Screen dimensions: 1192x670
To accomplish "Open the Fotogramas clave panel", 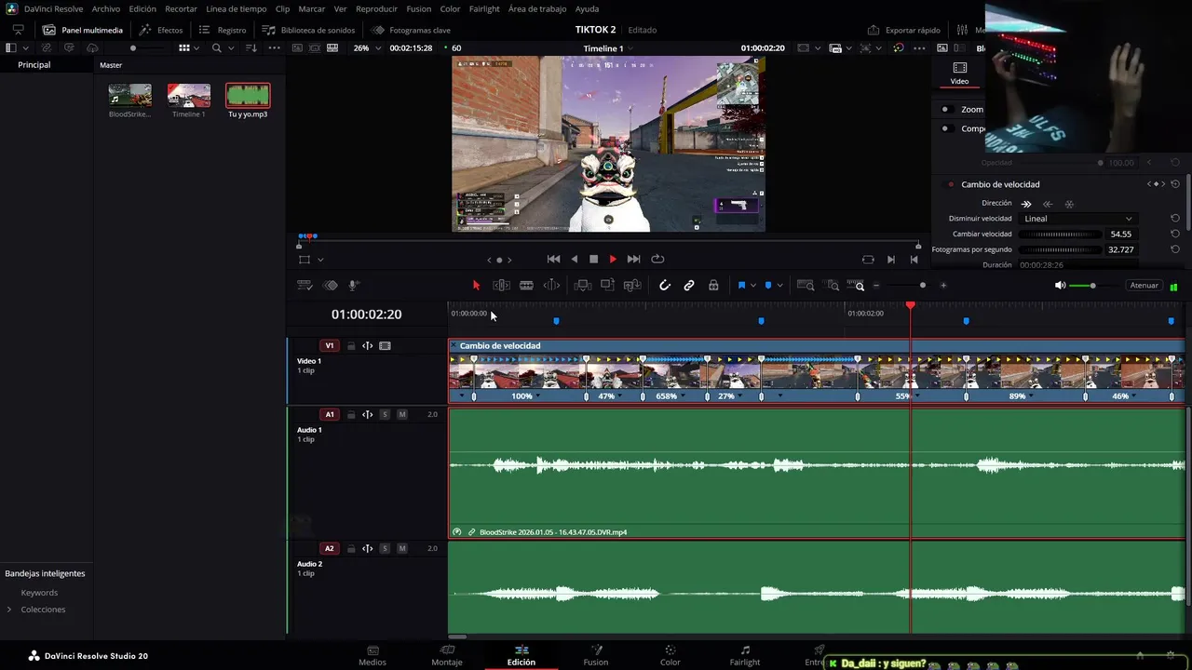I will [x=411, y=30].
